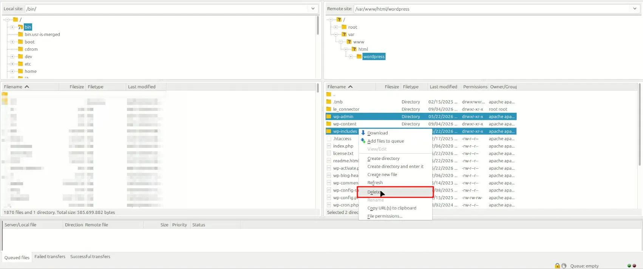The width and height of the screenshot is (643, 269).
Task: Click the green activity indicator light
Action: pos(629,266)
